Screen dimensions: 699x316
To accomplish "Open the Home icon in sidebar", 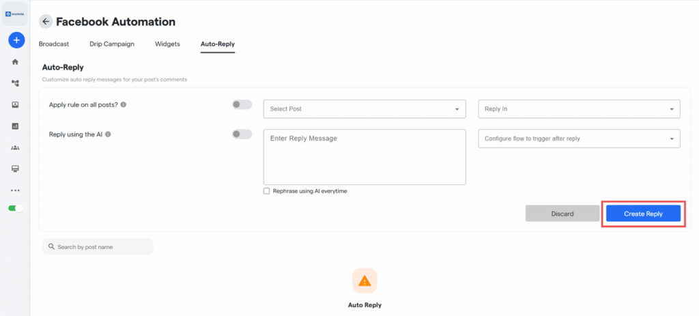I will tap(15, 62).
